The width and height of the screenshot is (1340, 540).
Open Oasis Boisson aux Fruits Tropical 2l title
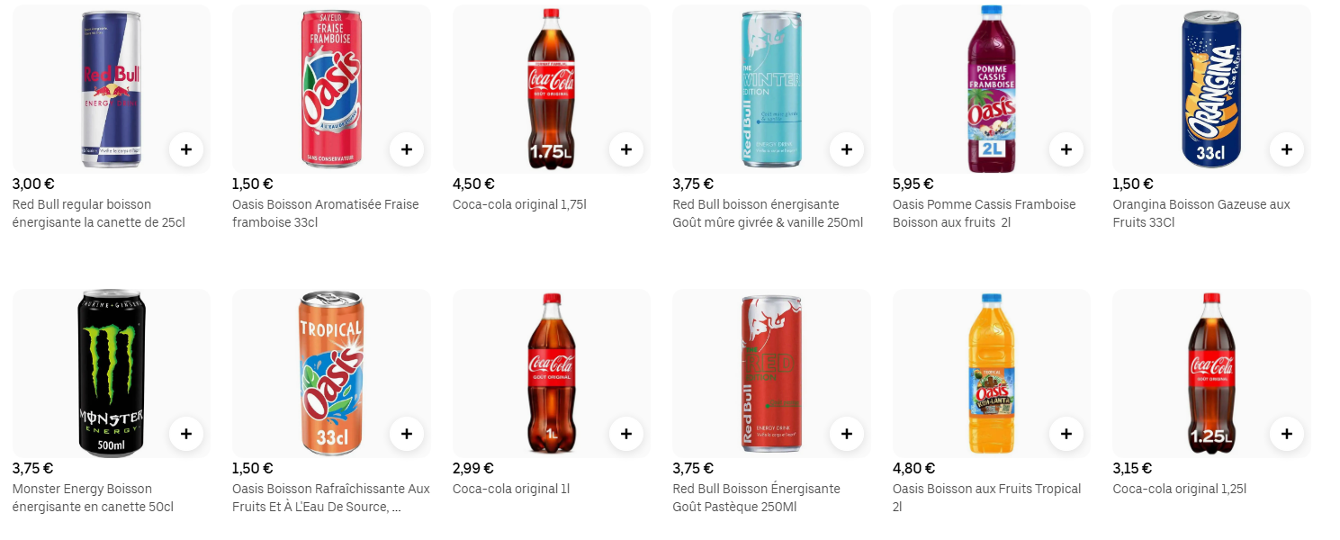[x=987, y=498]
